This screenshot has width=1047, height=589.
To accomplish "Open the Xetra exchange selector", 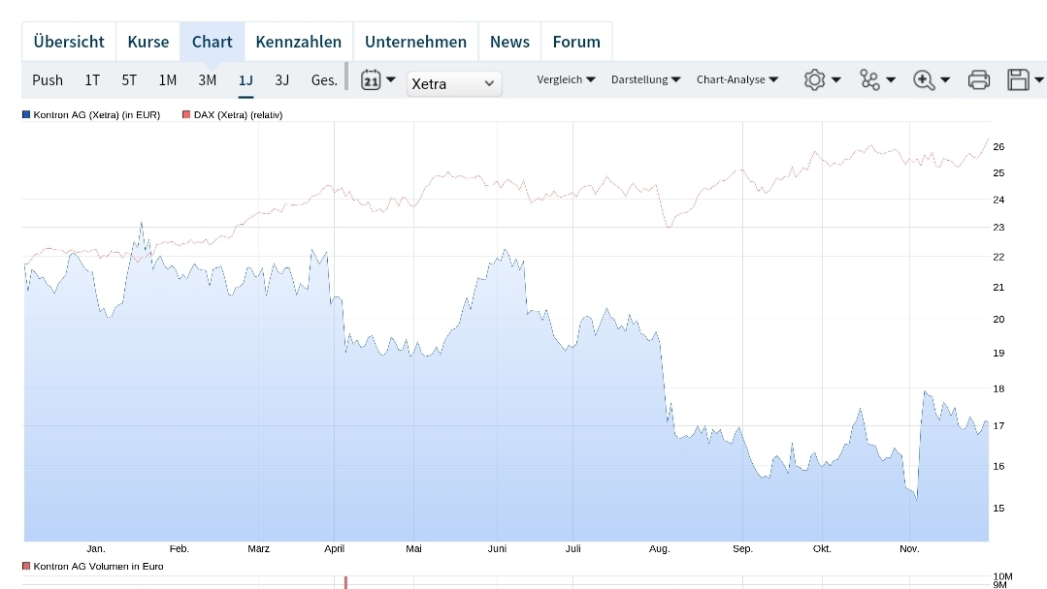I will tap(454, 83).
